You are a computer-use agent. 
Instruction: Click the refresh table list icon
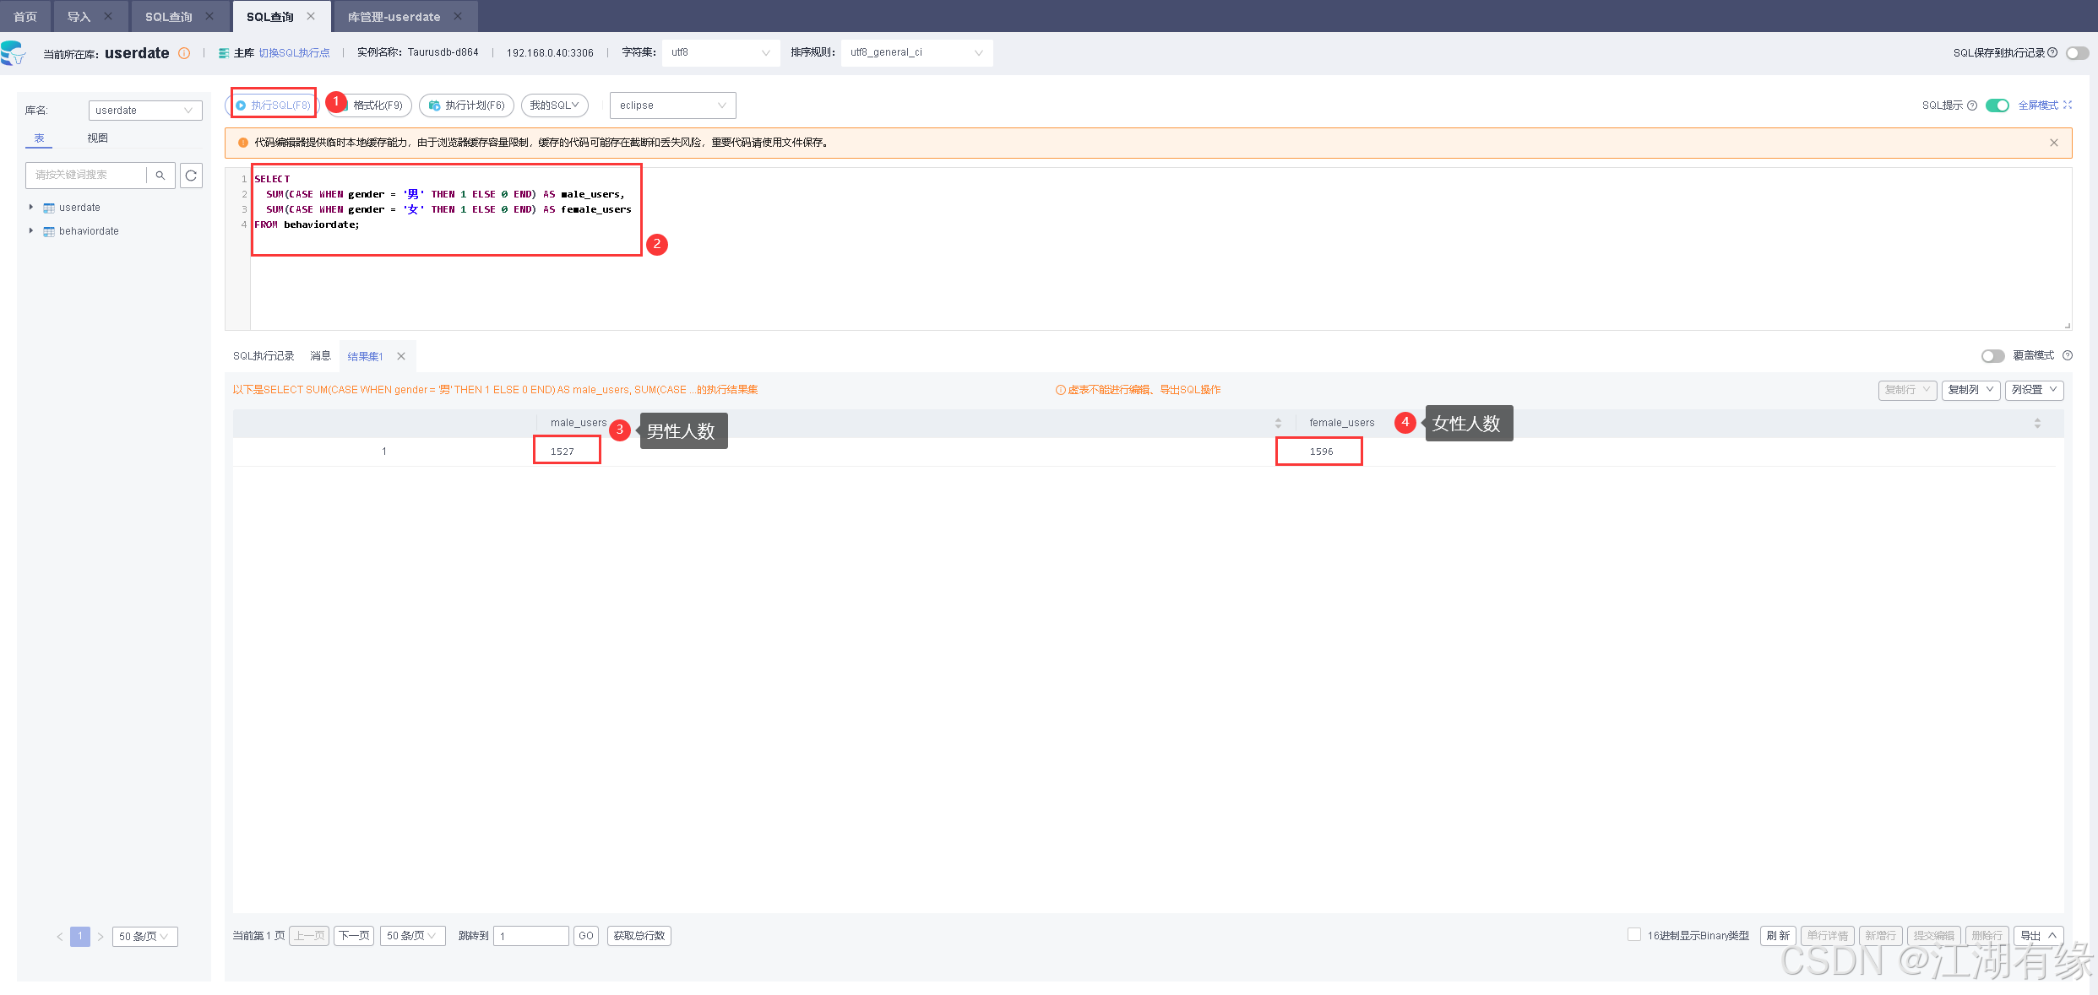coord(191,175)
